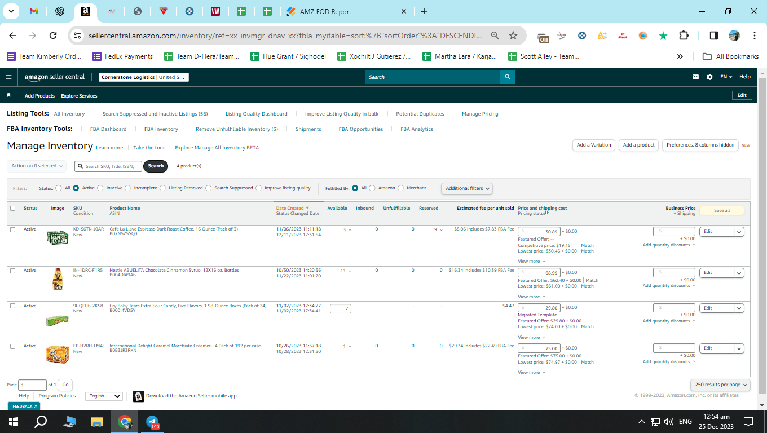Click the black Search button beside SKU field
This screenshot has height=433, width=767.
click(156, 166)
